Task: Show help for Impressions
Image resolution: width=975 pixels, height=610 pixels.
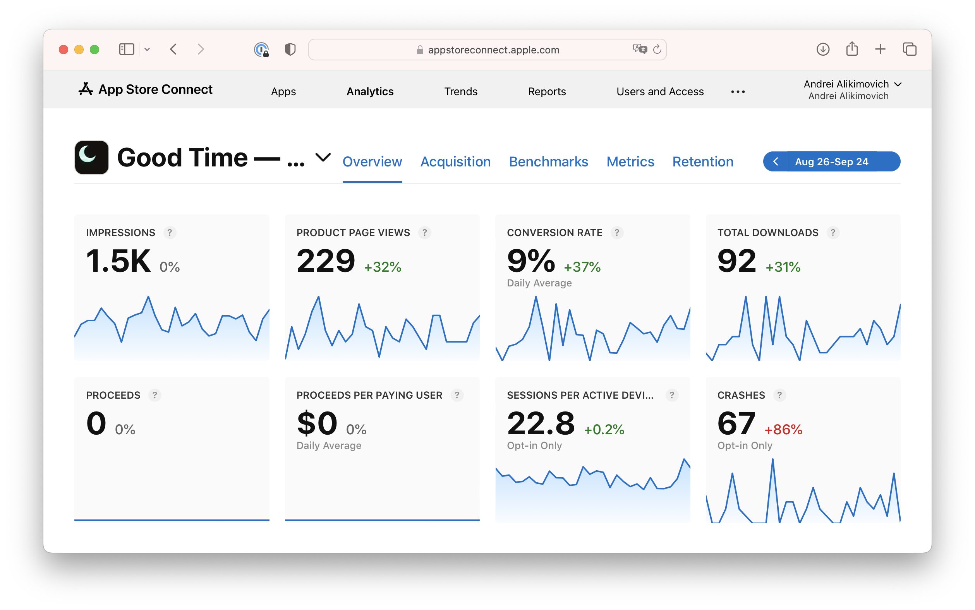Action: [170, 233]
